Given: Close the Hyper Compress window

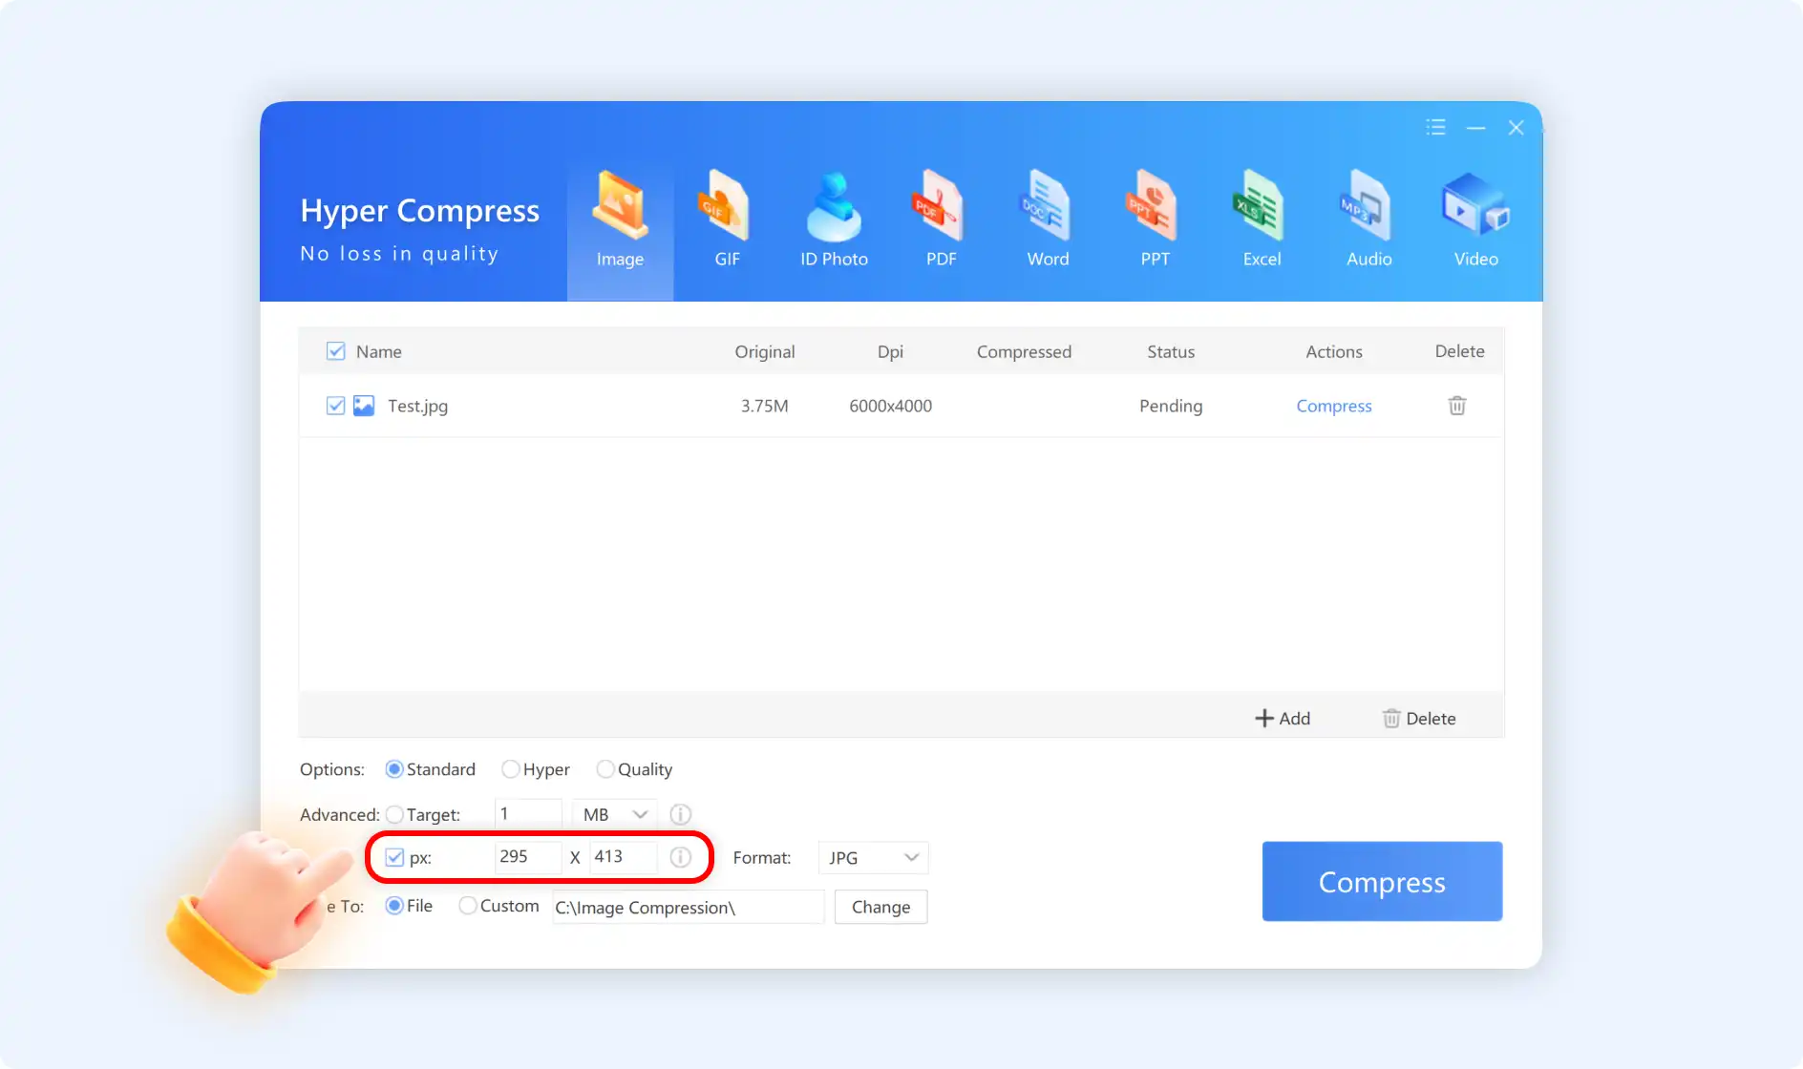Looking at the screenshot, I should point(1516,128).
